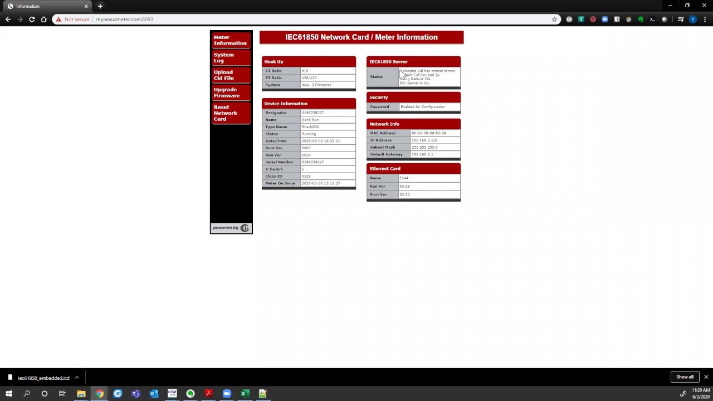Viewport: 713px width, 401px height.
Task: Click the Date/Time value 2020-06-03 10:33:21
Action: click(321, 141)
